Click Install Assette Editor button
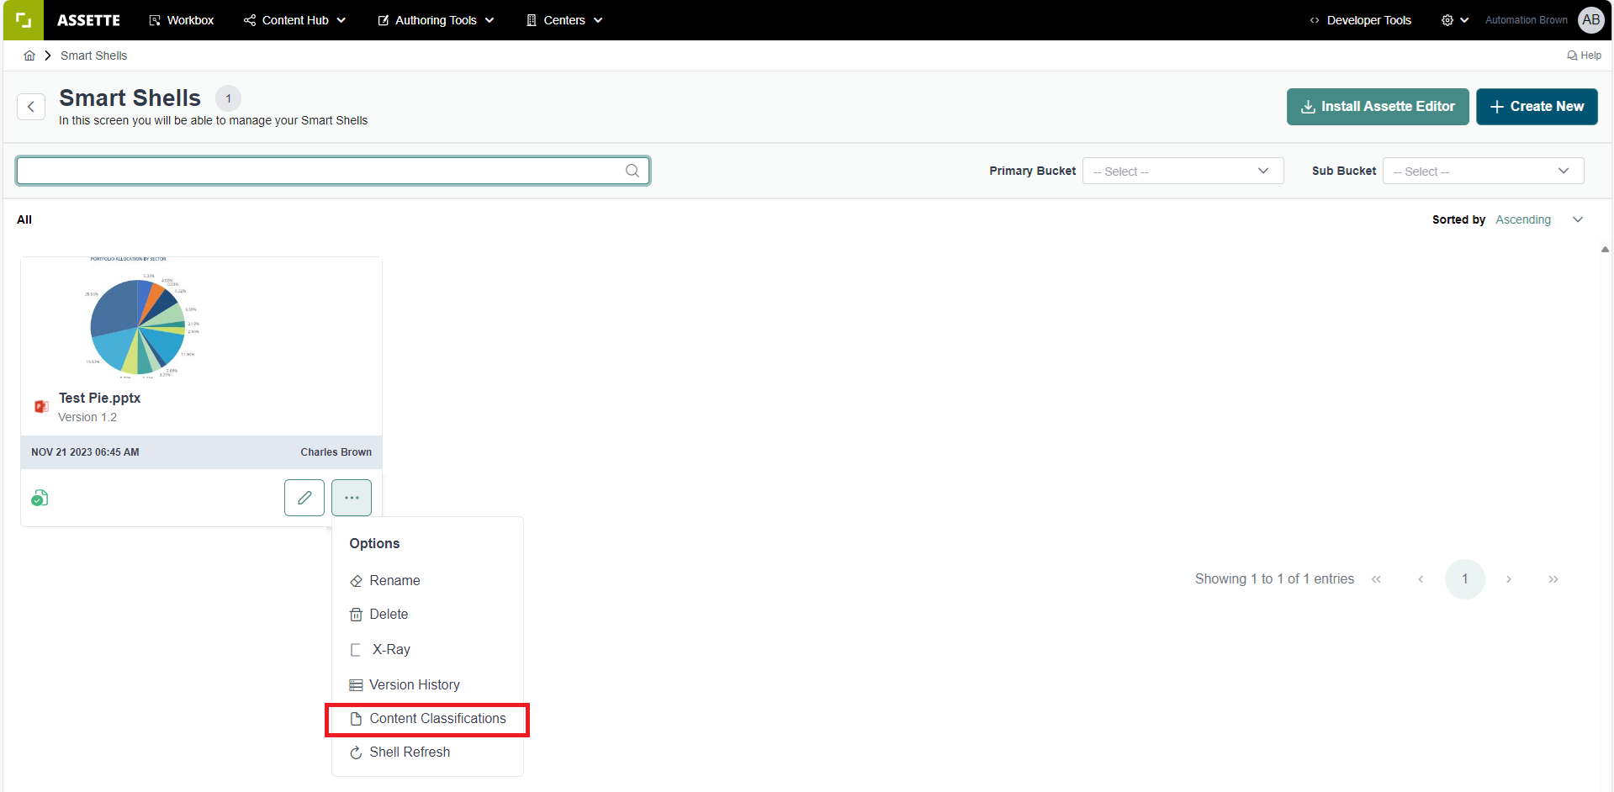 coord(1378,107)
